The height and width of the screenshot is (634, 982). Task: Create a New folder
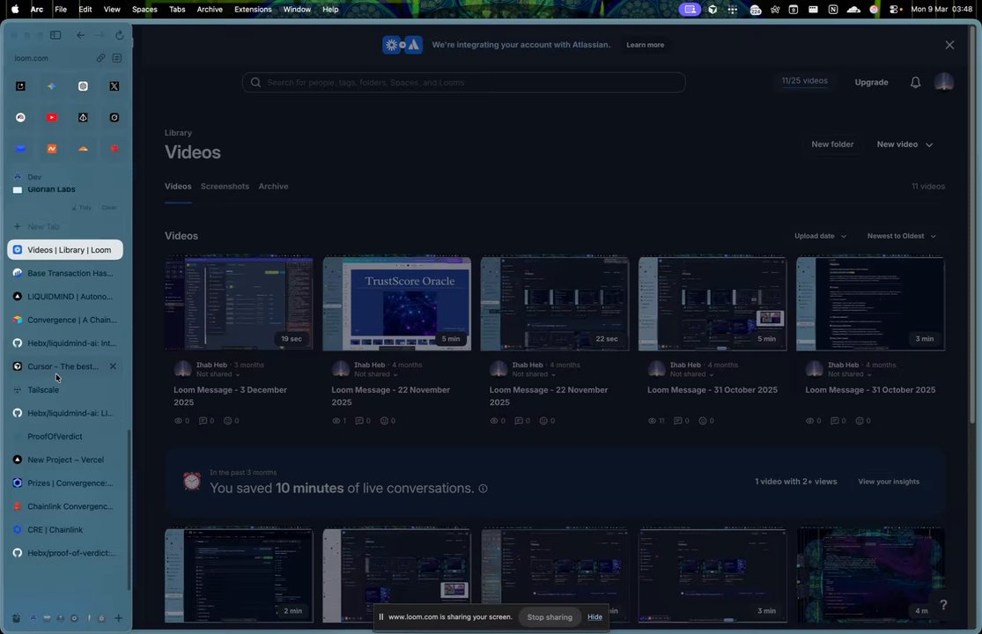[832, 144]
